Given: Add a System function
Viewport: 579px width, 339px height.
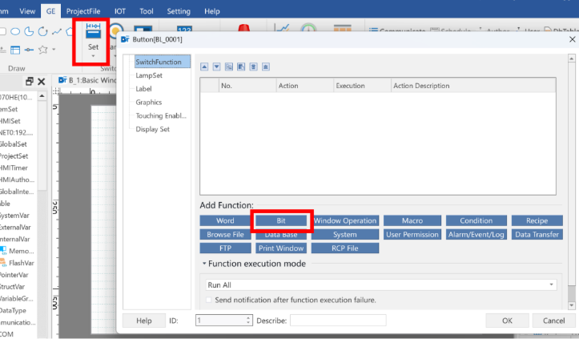Looking at the screenshot, I should 345,234.
